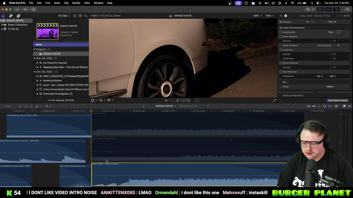Click the Share export icon
353x198 pixels.
[347, 9]
